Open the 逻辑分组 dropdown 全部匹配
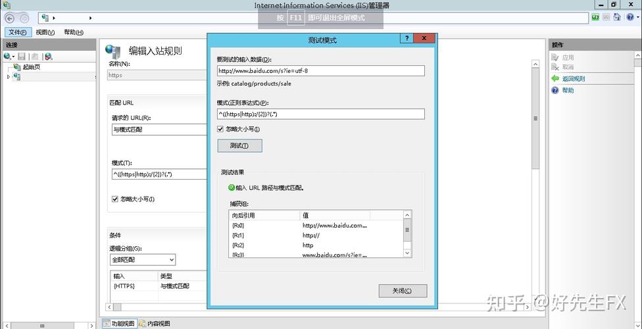This screenshot has height=329, width=642. tap(143, 259)
